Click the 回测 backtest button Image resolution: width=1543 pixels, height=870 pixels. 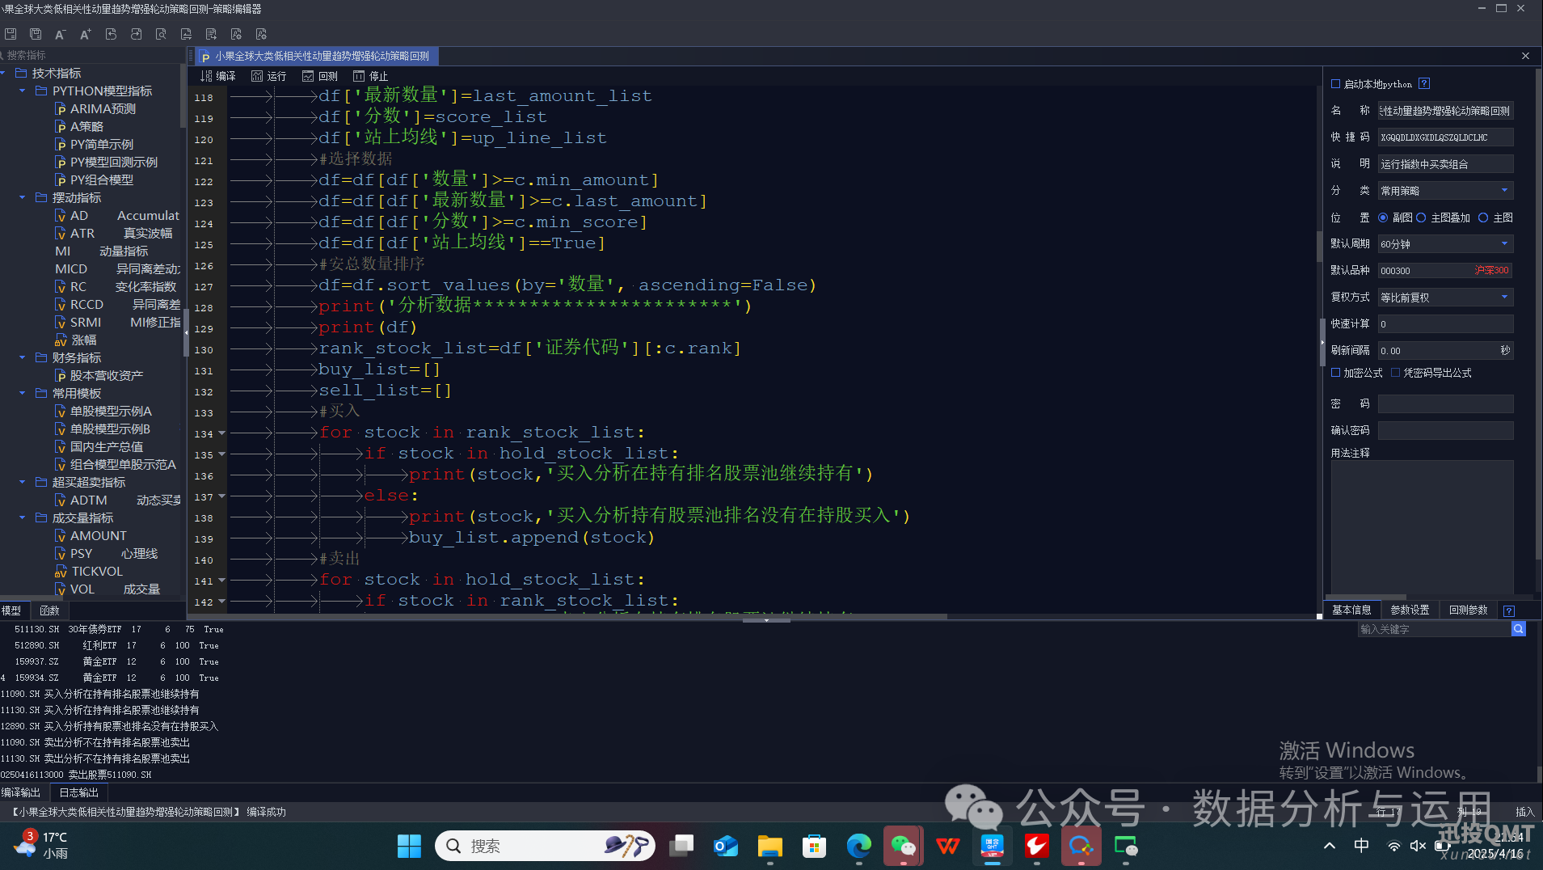pyautogui.click(x=320, y=76)
